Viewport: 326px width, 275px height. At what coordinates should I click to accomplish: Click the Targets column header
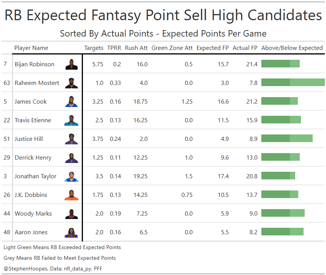pos(94,48)
